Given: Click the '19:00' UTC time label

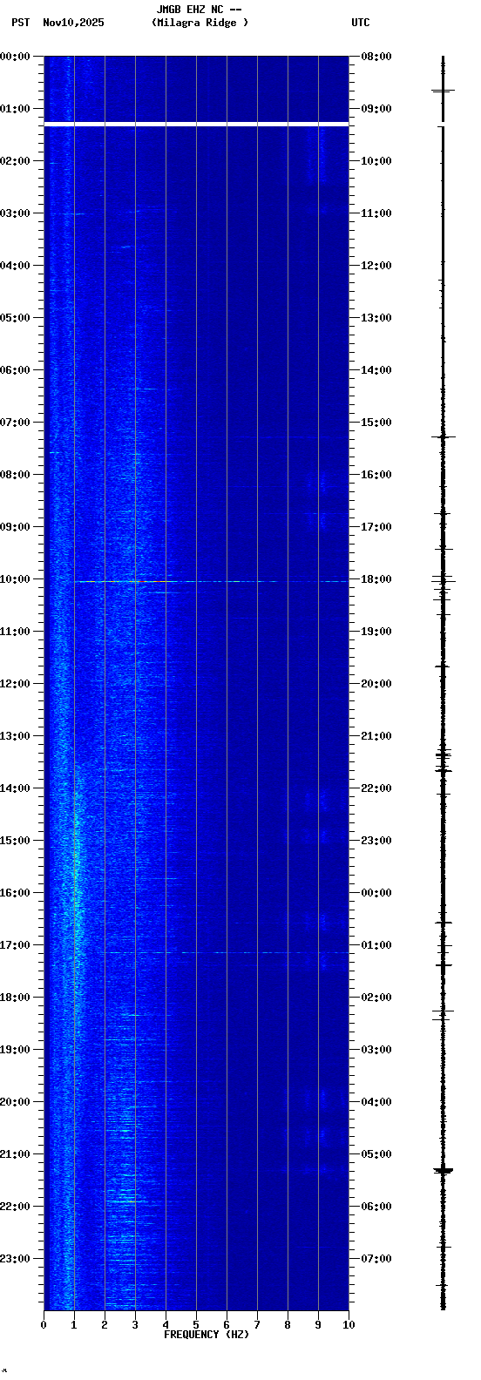Looking at the screenshot, I should click(376, 632).
